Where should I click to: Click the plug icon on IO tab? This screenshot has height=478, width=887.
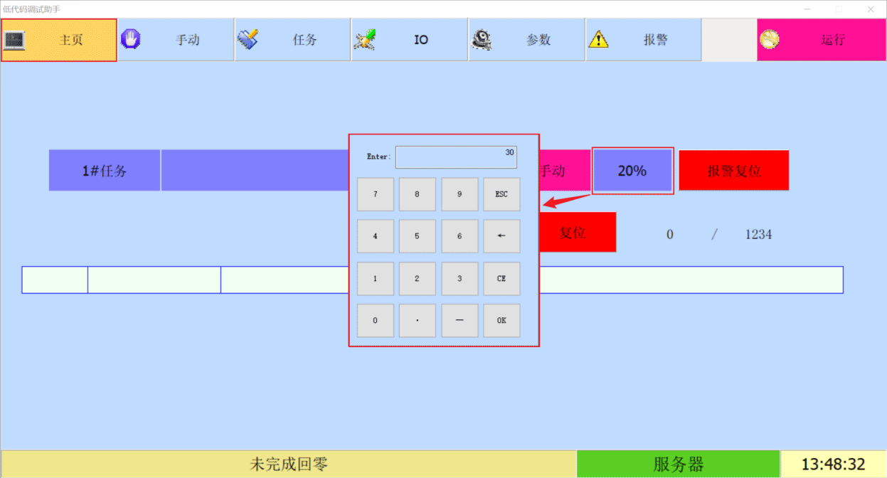tap(364, 40)
